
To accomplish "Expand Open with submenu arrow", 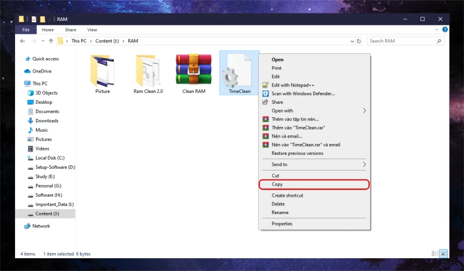I will (x=364, y=110).
